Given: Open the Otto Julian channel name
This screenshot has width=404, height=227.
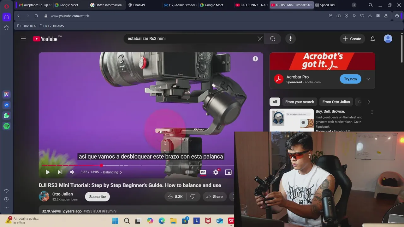Looking at the screenshot, I should [x=62, y=194].
